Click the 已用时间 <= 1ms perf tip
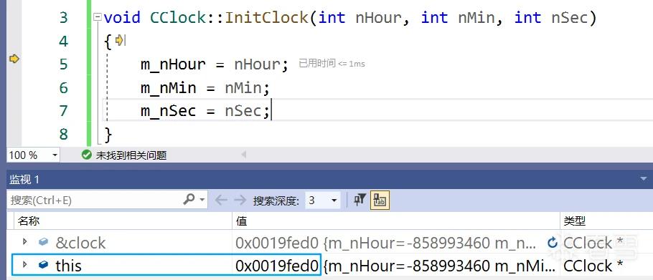This screenshot has width=653, height=280. tap(332, 63)
